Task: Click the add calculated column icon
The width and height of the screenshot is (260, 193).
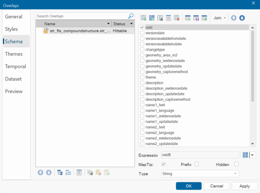Action: coord(152,18)
